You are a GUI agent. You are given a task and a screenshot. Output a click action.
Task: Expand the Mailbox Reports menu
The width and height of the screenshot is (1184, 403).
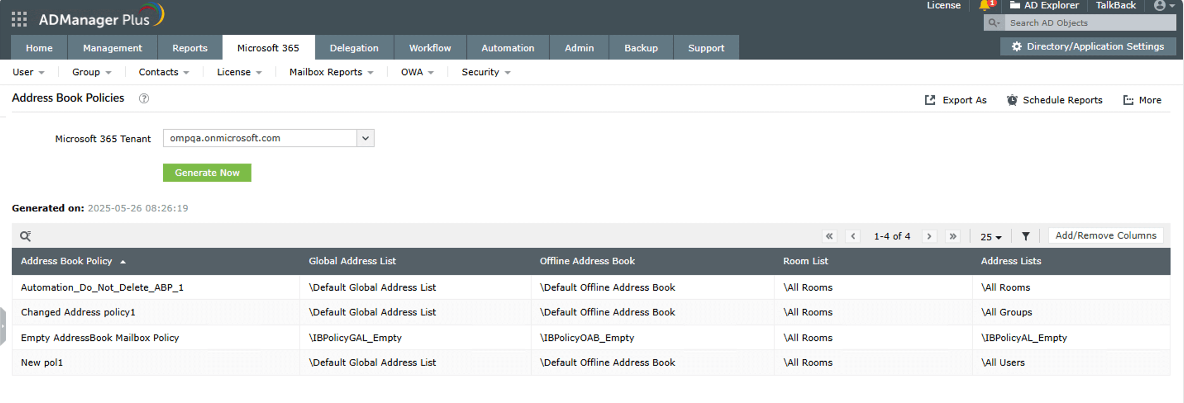point(331,73)
